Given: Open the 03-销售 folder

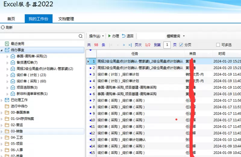Looking at the screenshot, I should click(17, 131).
